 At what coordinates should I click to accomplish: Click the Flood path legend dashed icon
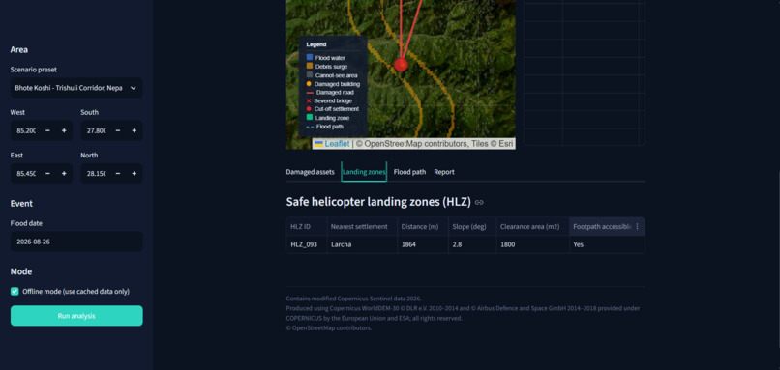[x=310, y=127]
